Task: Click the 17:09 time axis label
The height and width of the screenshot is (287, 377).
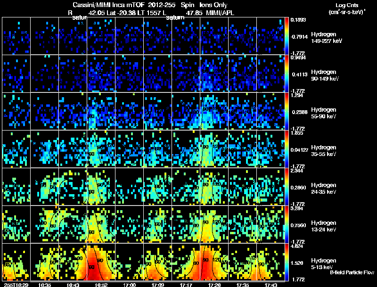Action: click(x=158, y=285)
